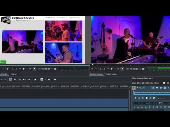Click the Y -438 position field
Image resolution: width=170 pixels, height=127 pixels.
point(145,103)
